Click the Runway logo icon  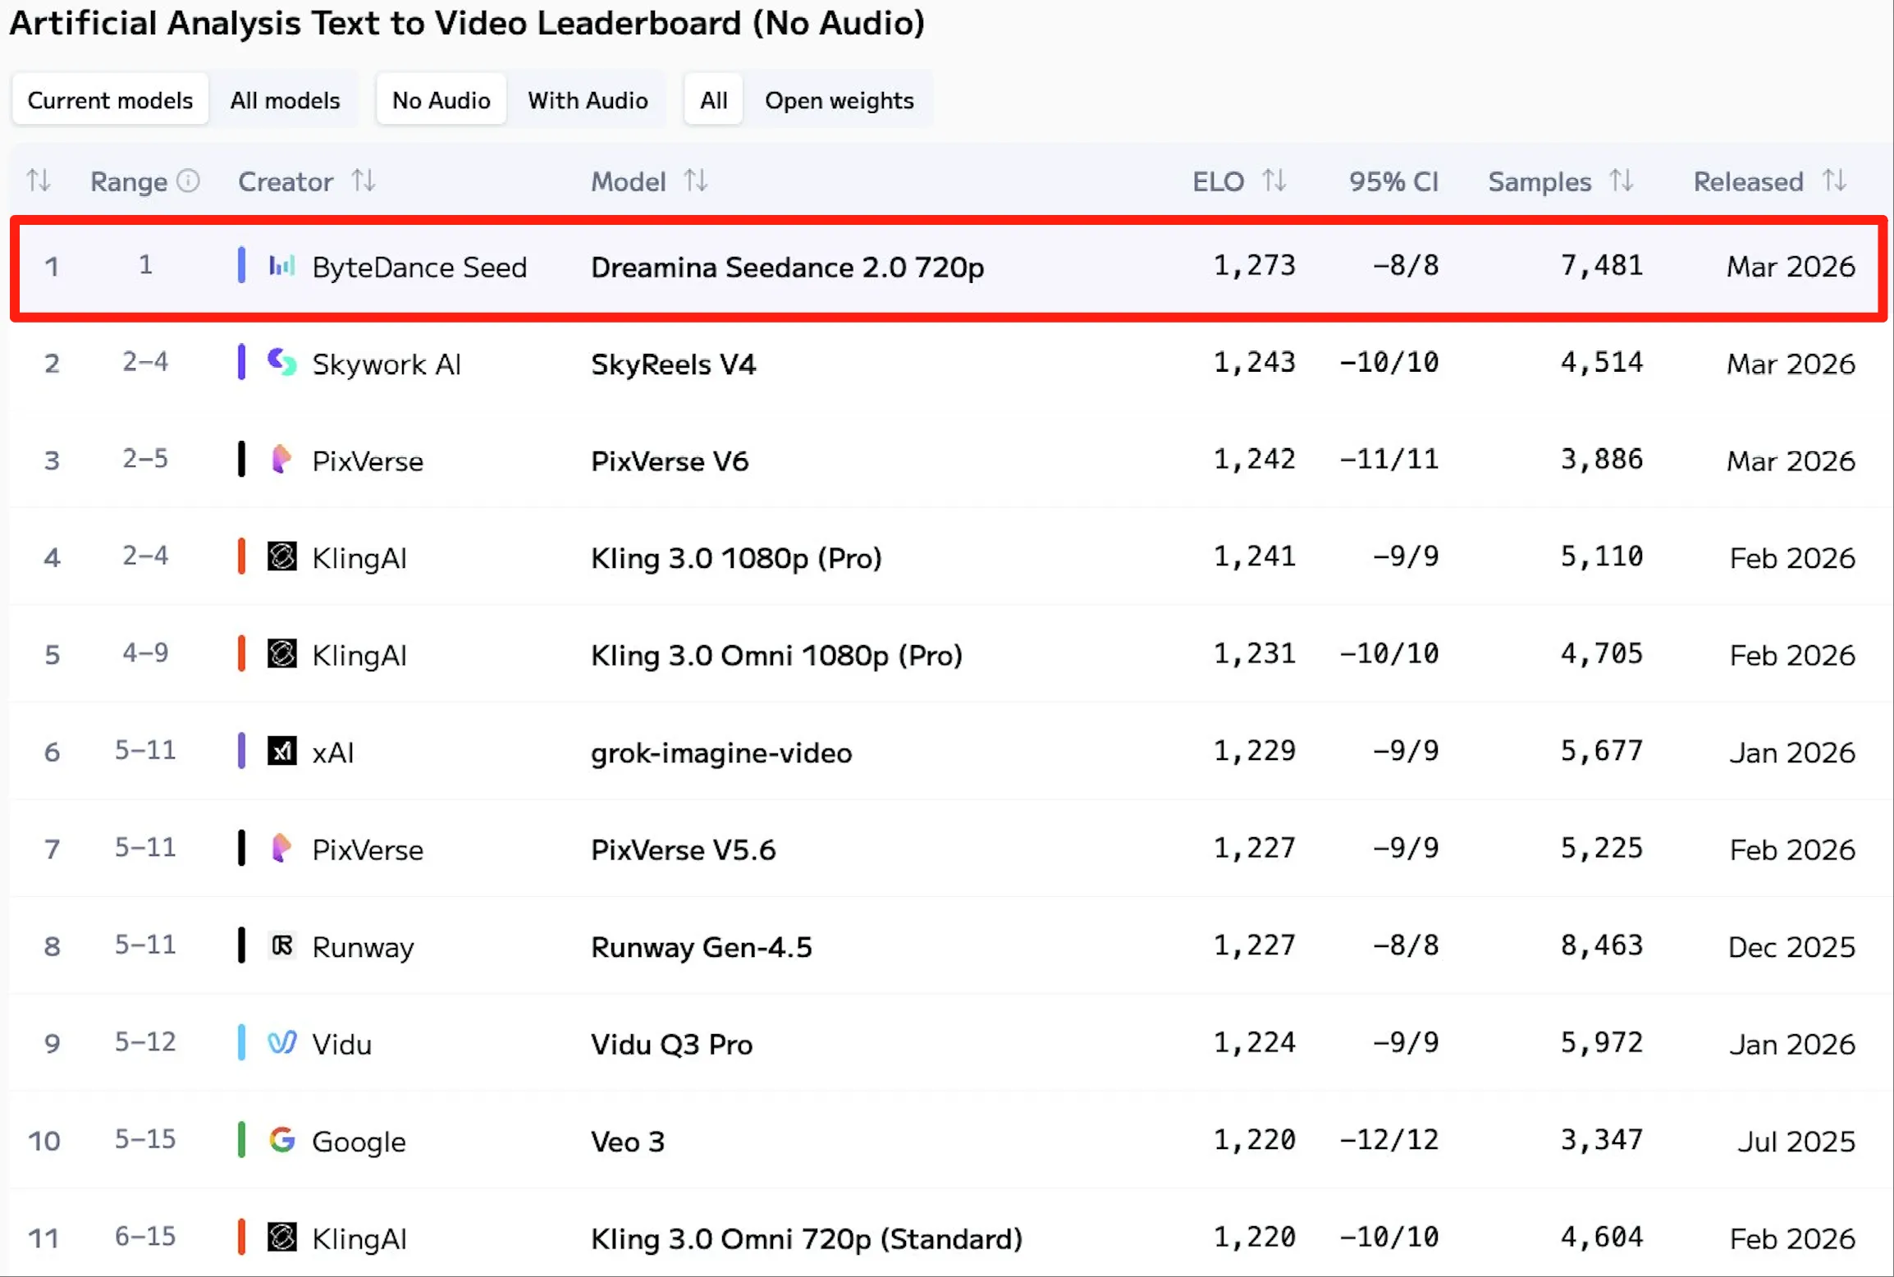pyautogui.click(x=281, y=945)
